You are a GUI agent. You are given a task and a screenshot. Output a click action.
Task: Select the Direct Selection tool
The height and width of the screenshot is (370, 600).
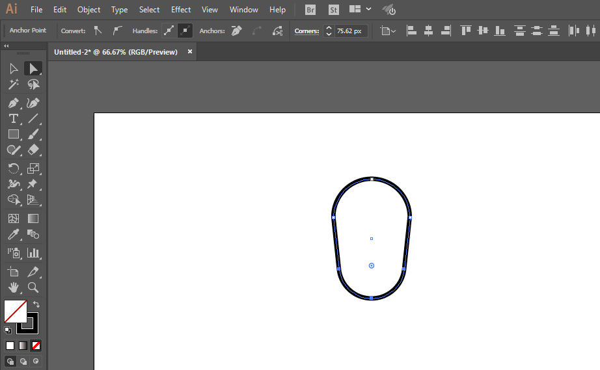(x=33, y=68)
